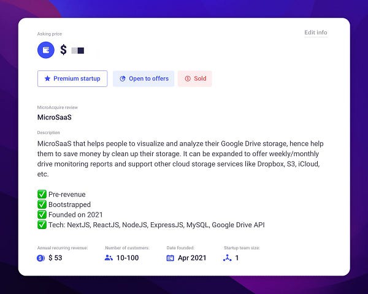The height and width of the screenshot is (294, 368).
Task: Click the Number of customers label
Action: [127, 248]
